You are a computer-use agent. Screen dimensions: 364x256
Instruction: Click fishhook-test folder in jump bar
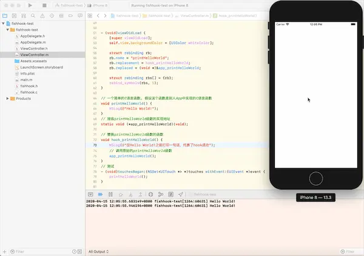click(x=157, y=16)
